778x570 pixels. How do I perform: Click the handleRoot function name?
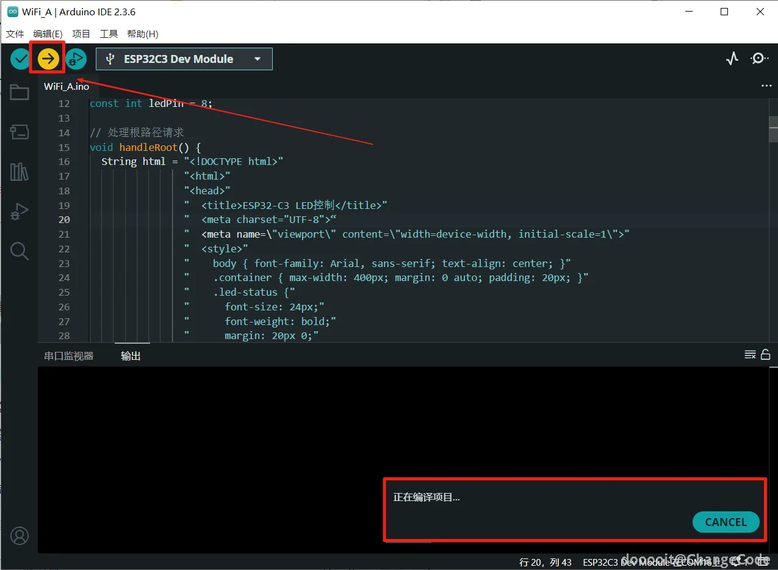pyautogui.click(x=148, y=147)
